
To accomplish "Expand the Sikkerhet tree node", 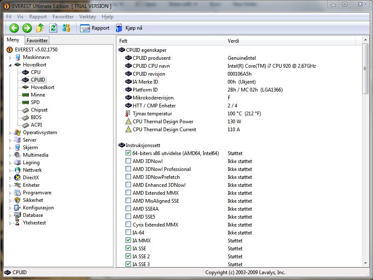I will [x=10, y=201].
